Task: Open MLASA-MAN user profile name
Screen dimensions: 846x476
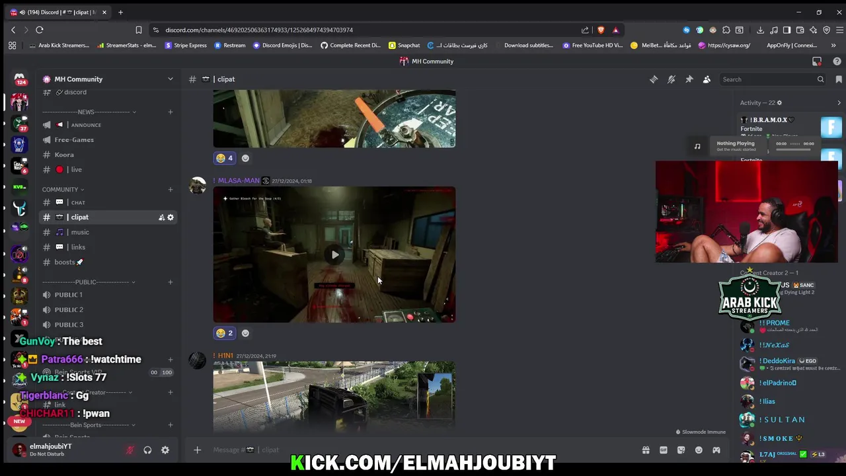Action: (x=237, y=180)
